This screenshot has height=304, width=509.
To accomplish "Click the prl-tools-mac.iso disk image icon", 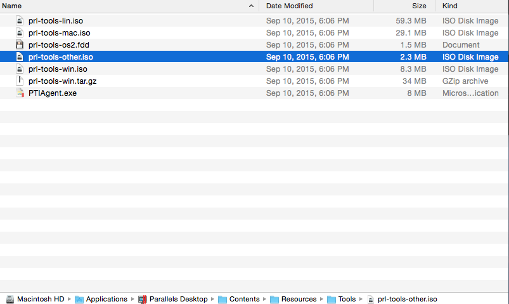I will [x=20, y=33].
